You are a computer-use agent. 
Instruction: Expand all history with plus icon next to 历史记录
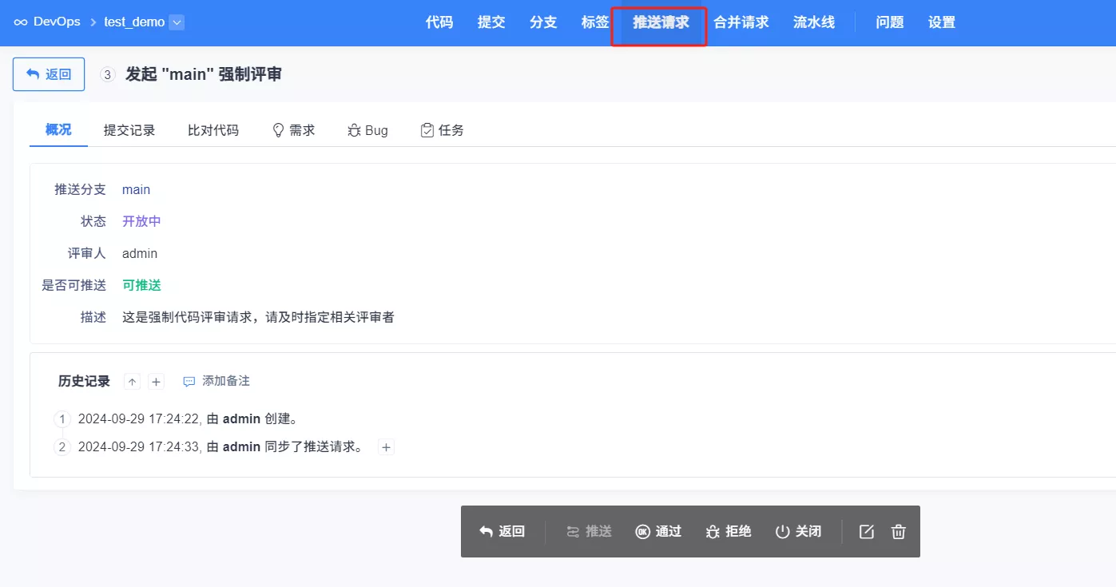click(157, 382)
